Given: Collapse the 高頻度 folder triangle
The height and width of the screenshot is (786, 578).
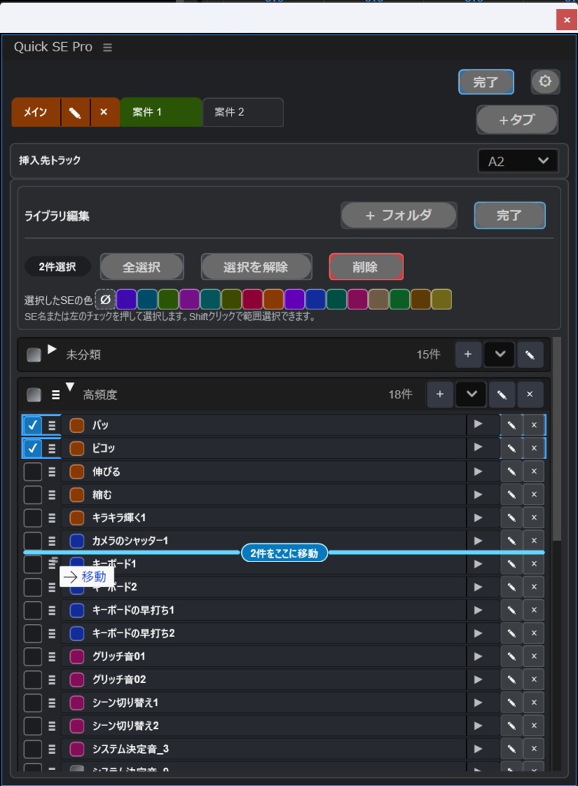Looking at the screenshot, I should click(x=70, y=387).
